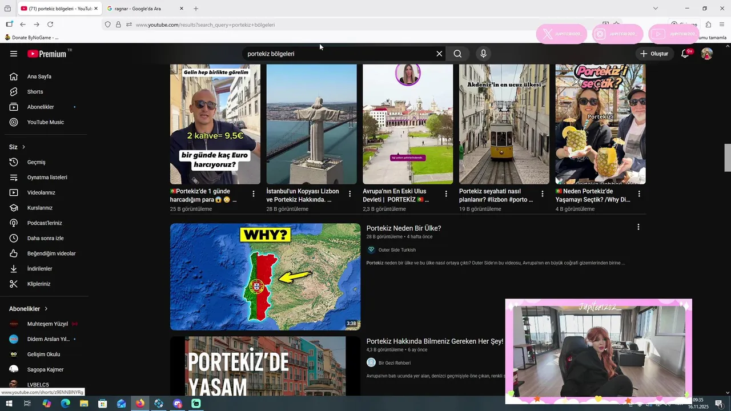Open a new browser tab with plus

tap(196, 9)
